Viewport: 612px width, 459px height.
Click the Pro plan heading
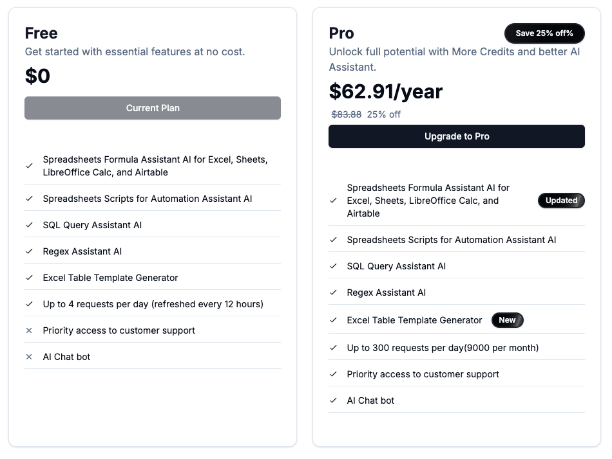coord(341,33)
